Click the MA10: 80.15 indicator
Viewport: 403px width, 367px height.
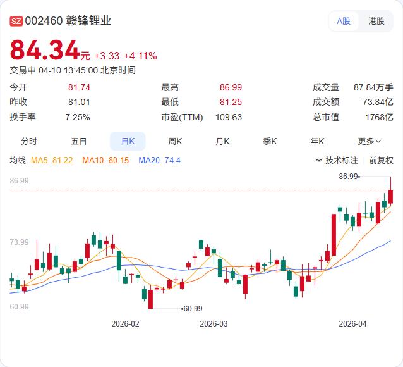105,160
